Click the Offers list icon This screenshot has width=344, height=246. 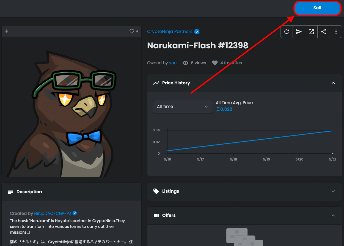156,215
